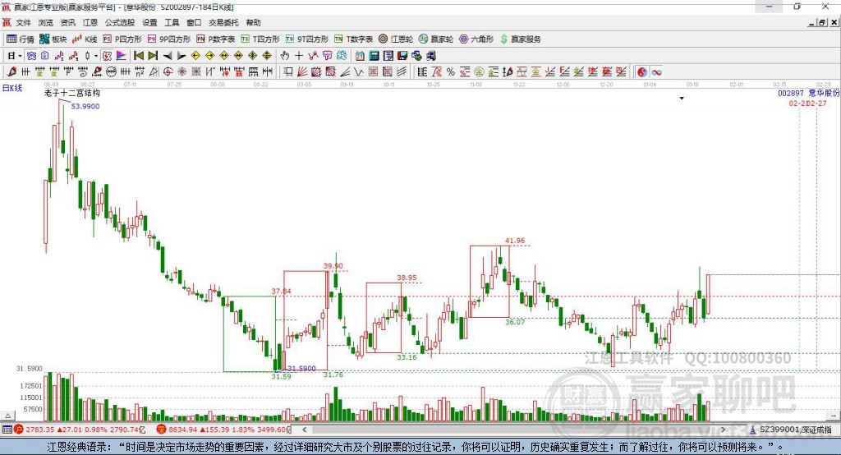Click the horizontal scrollbar left arrow

click(x=304, y=430)
